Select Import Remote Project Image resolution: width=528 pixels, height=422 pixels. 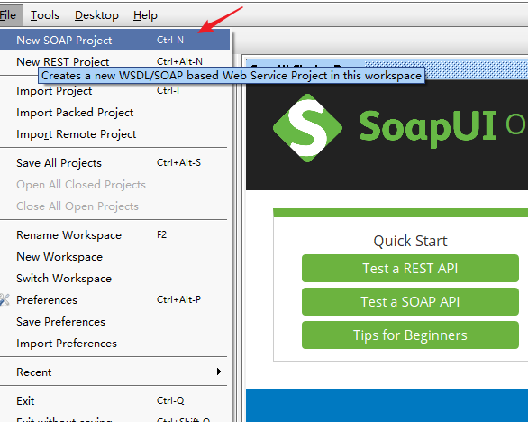pos(114,133)
